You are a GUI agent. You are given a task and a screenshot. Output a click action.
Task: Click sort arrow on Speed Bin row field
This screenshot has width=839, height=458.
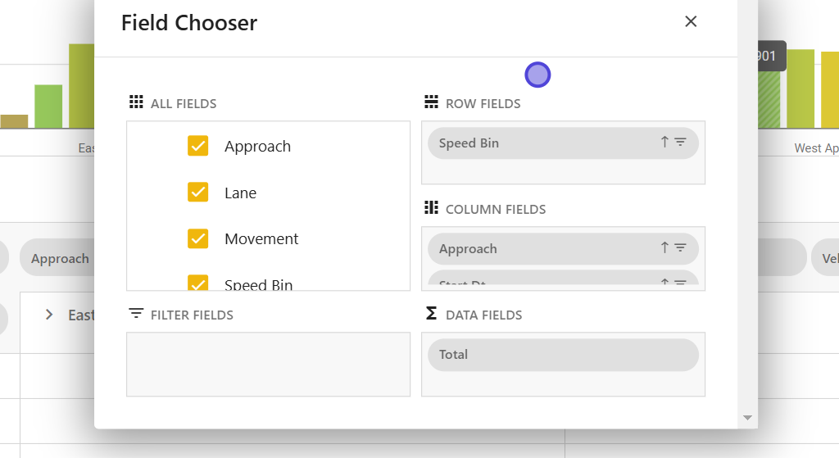[664, 143]
